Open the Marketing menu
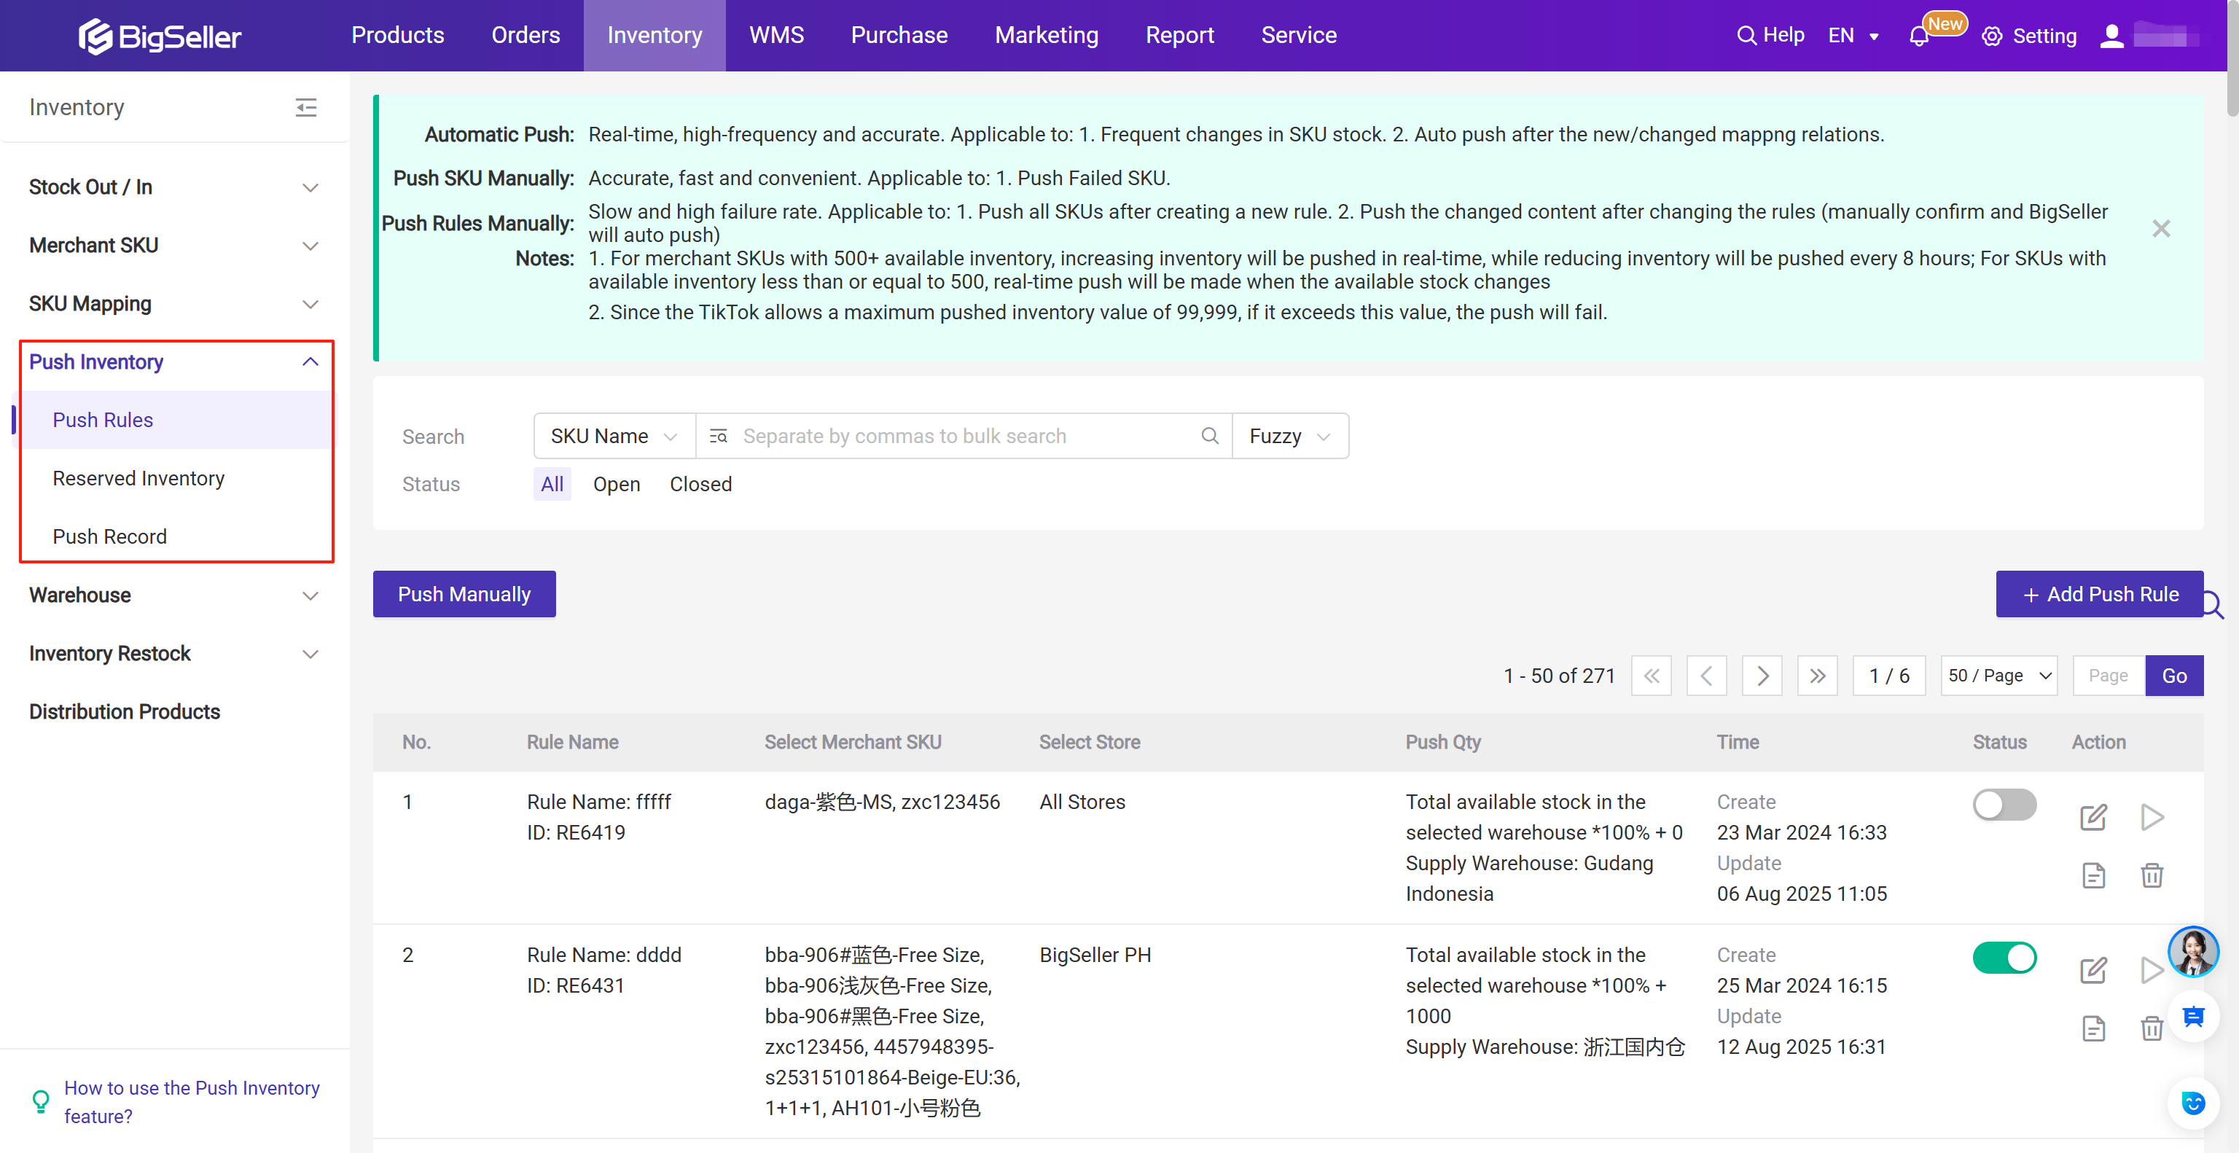The image size is (2239, 1153). click(1047, 35)
